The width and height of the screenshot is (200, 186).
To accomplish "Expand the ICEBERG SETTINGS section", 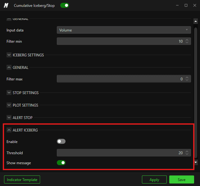I will point(9,55).
